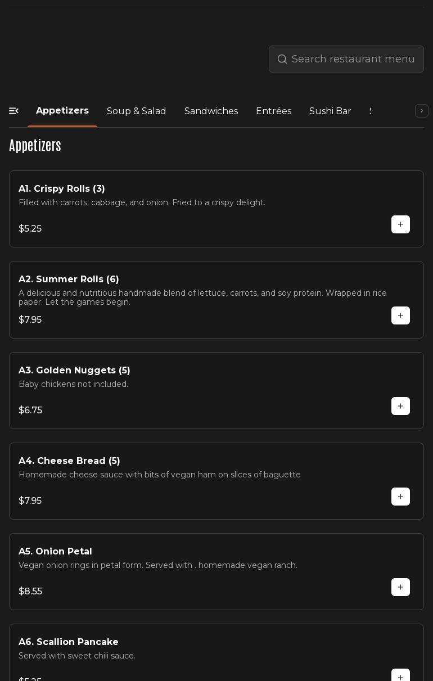Open the A1. Crispy Rolls item title
The image size is (433, 681).
[62, 188]
